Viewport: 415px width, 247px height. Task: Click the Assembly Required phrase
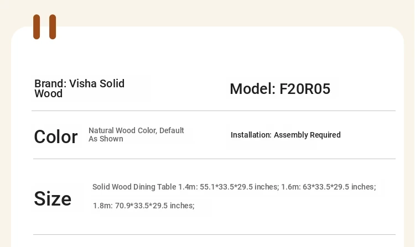coord(307,135)
